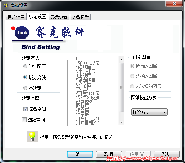
Task: Select the 图框层 list entry
Action: click(97, 106)
